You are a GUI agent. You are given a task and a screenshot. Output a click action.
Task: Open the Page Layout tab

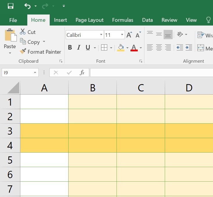point(90,20)
